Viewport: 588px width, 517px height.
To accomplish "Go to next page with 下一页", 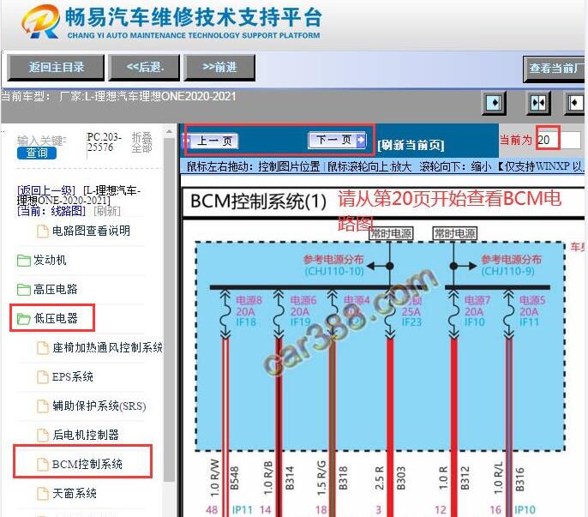I will (337, 140).
